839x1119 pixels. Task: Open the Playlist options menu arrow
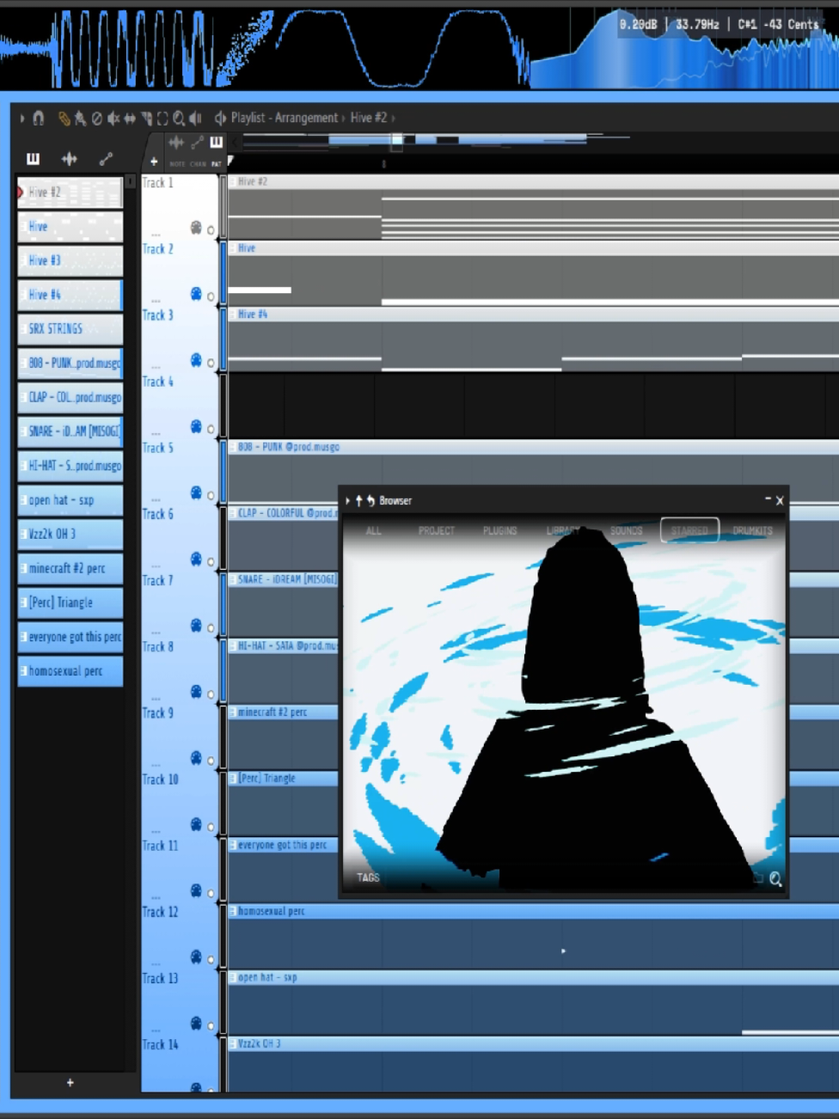(x=22, y=118)
